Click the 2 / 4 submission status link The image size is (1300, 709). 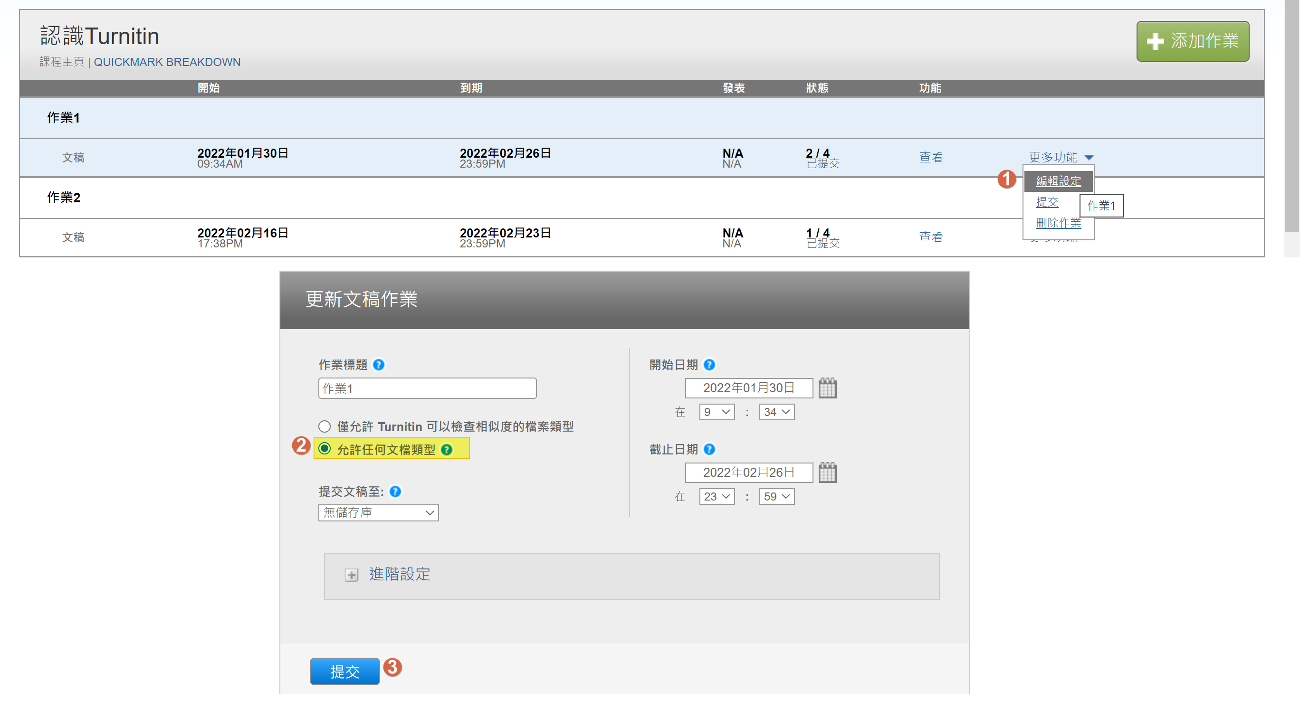pos(818,153)
